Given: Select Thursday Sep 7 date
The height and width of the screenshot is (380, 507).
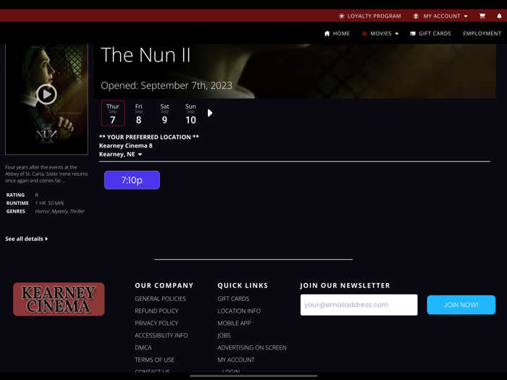Looking at the screenshot, I should tap(113, 114).
